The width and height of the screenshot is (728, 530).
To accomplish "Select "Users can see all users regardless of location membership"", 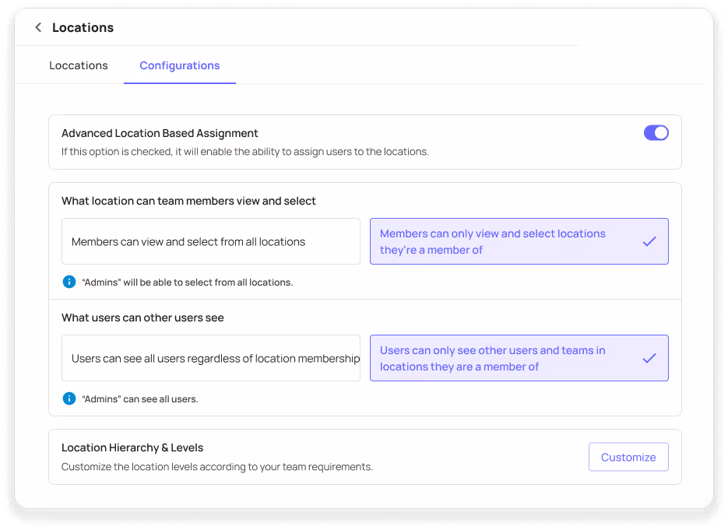I will coord(211,358).
